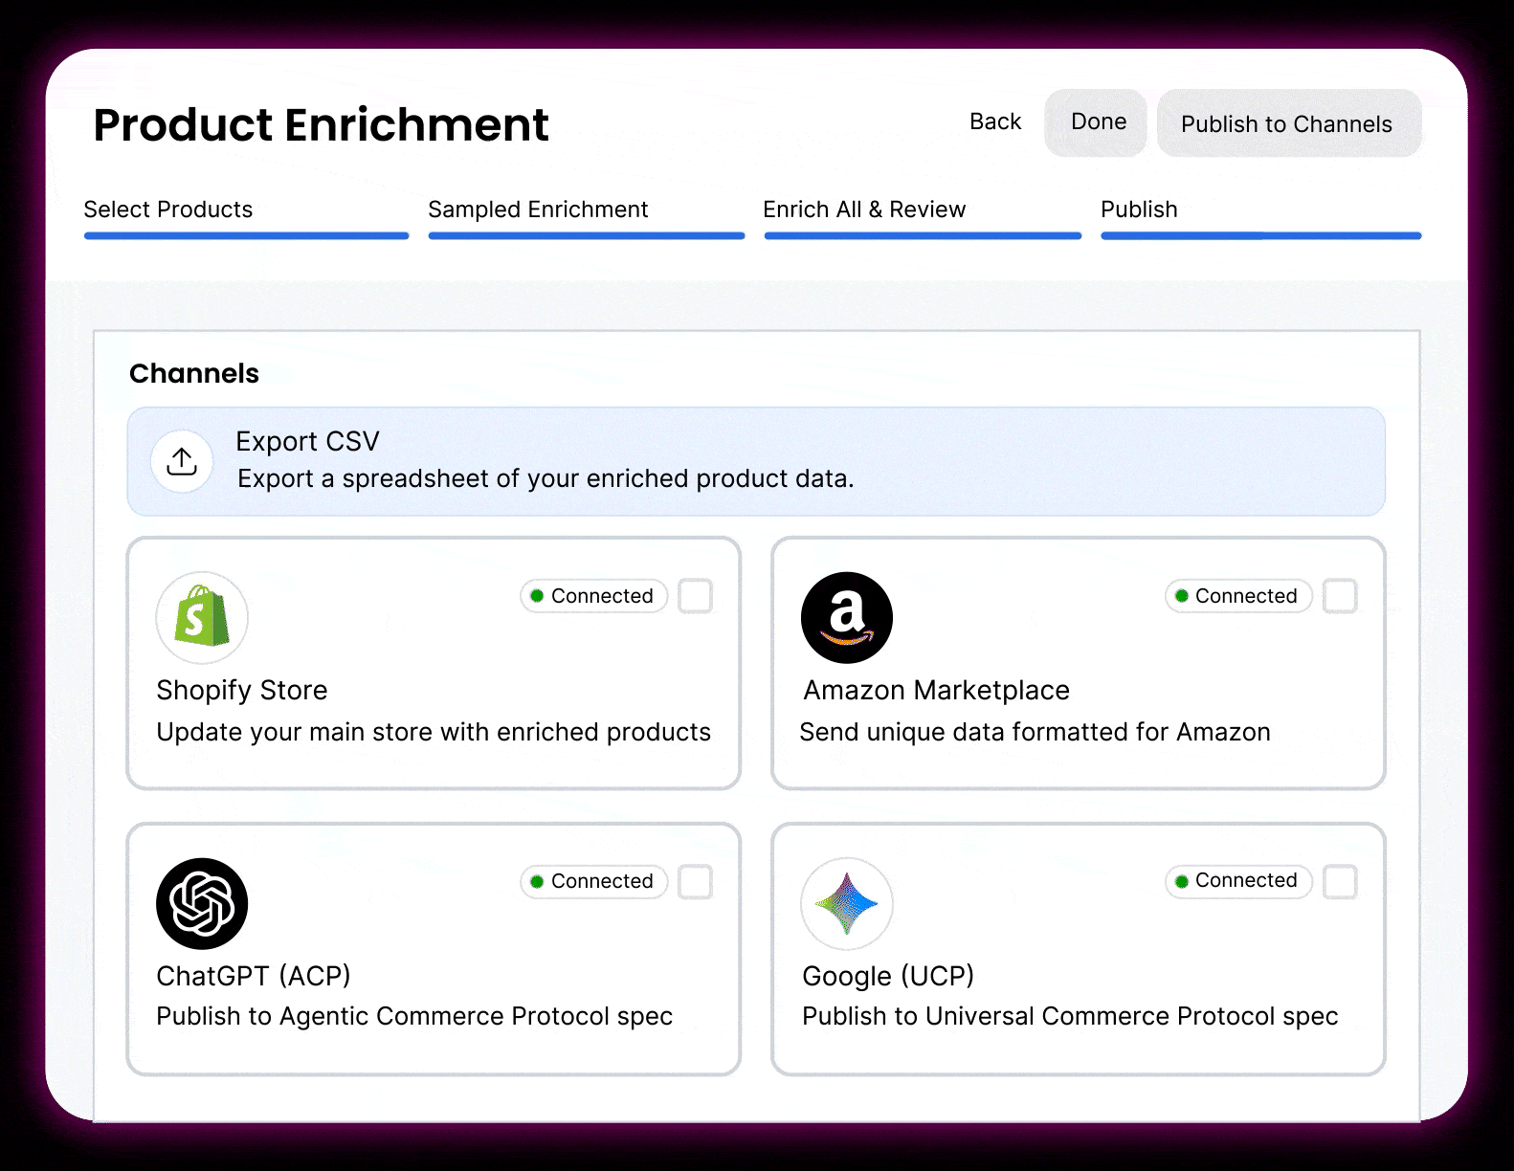Click the Amazon logo icon
The image size is (1514, 1171).
[x=847, y=618]
